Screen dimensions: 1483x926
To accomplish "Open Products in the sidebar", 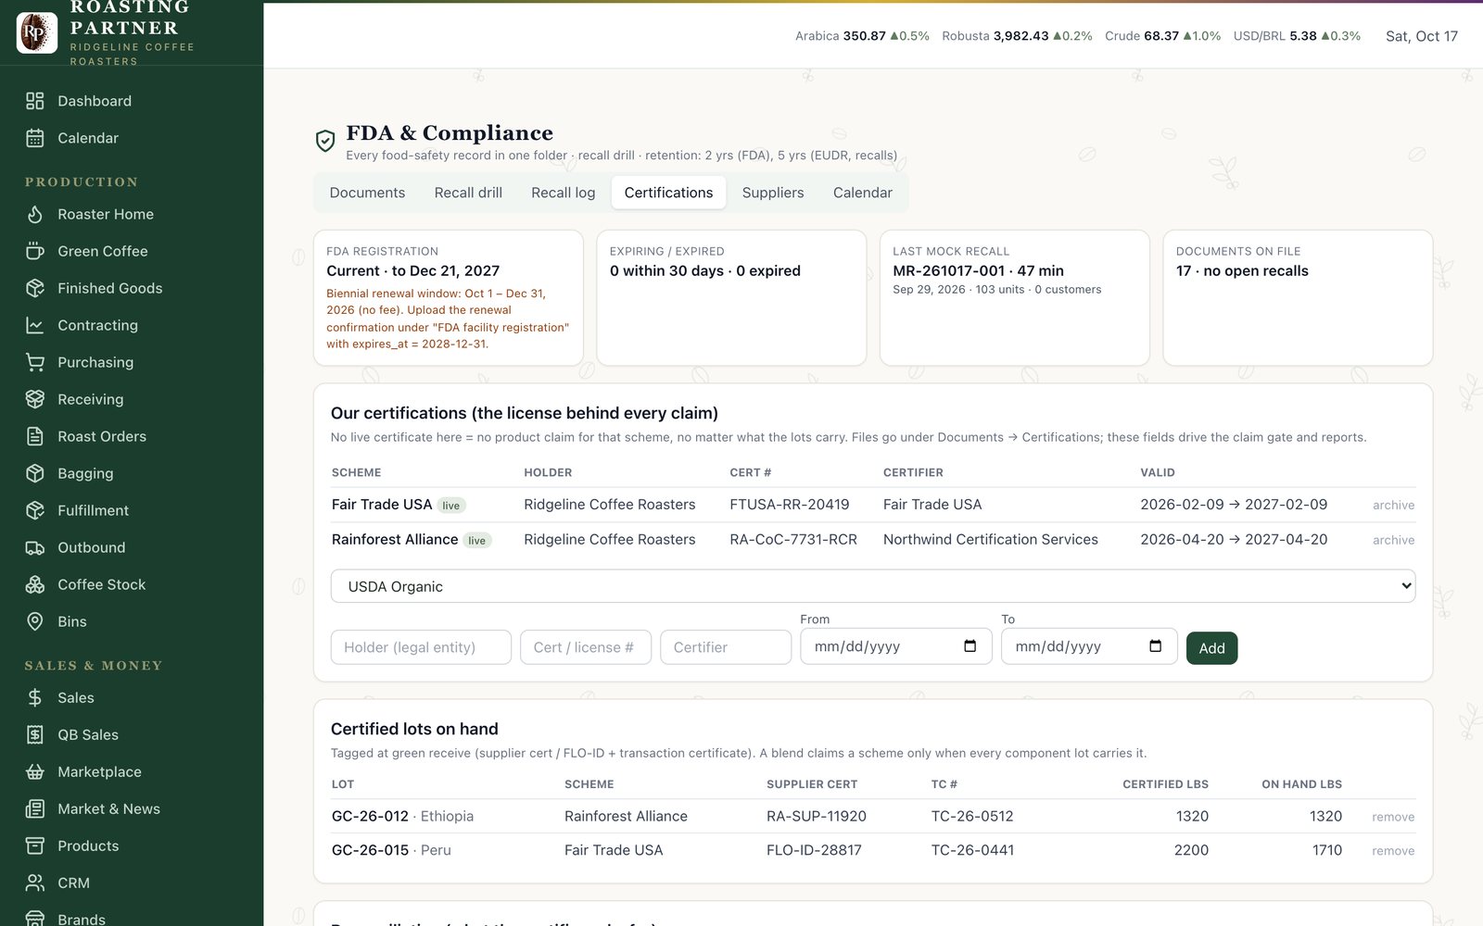I will (88, 845).
